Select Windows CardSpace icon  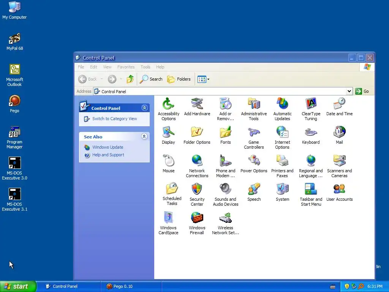(168, 218)
